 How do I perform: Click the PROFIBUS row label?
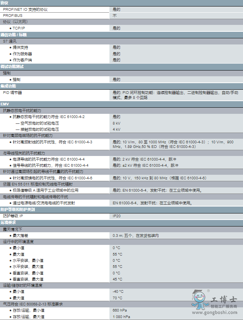(13, 15)
